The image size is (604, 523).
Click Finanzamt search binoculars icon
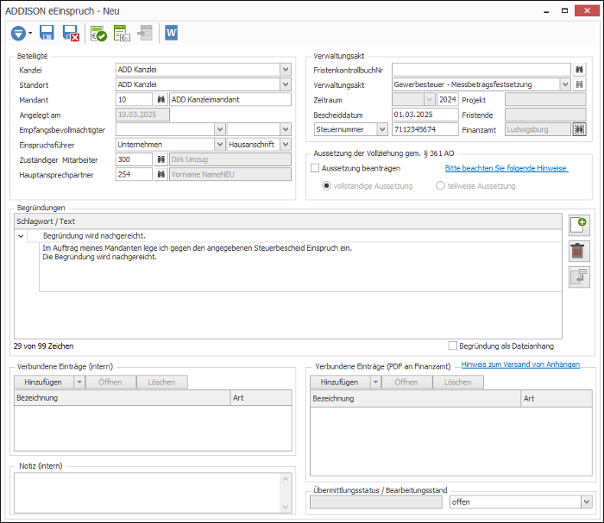click(x=579, y=129)
